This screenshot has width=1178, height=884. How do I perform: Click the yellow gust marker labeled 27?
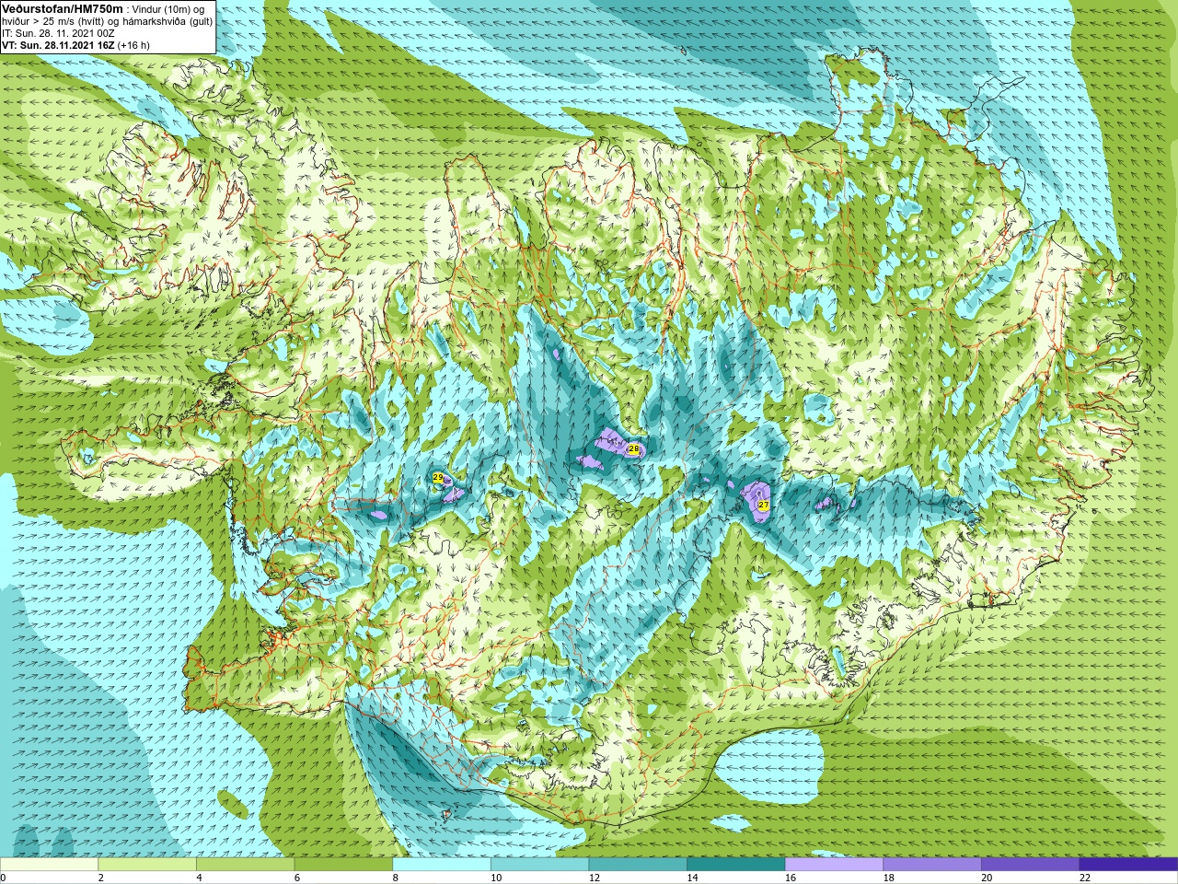pyautogui.click(x=763, y=505)
